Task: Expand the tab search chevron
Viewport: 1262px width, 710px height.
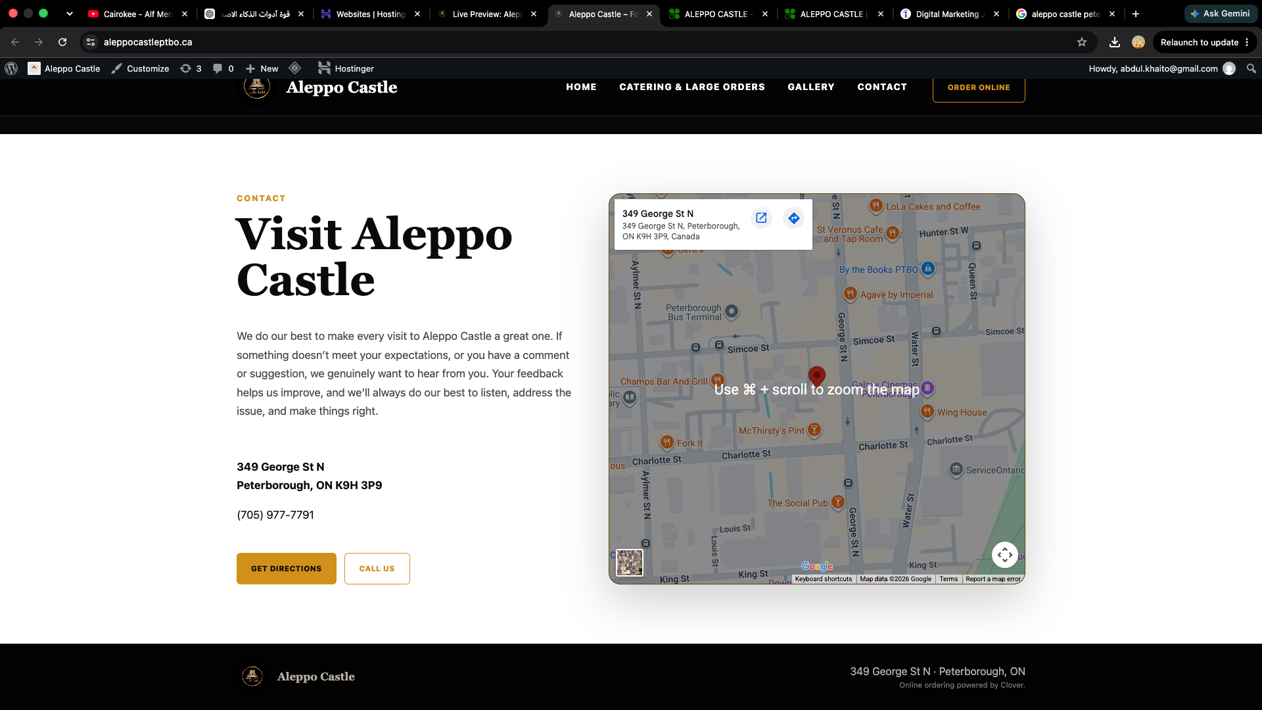Action: pos(69,14)
